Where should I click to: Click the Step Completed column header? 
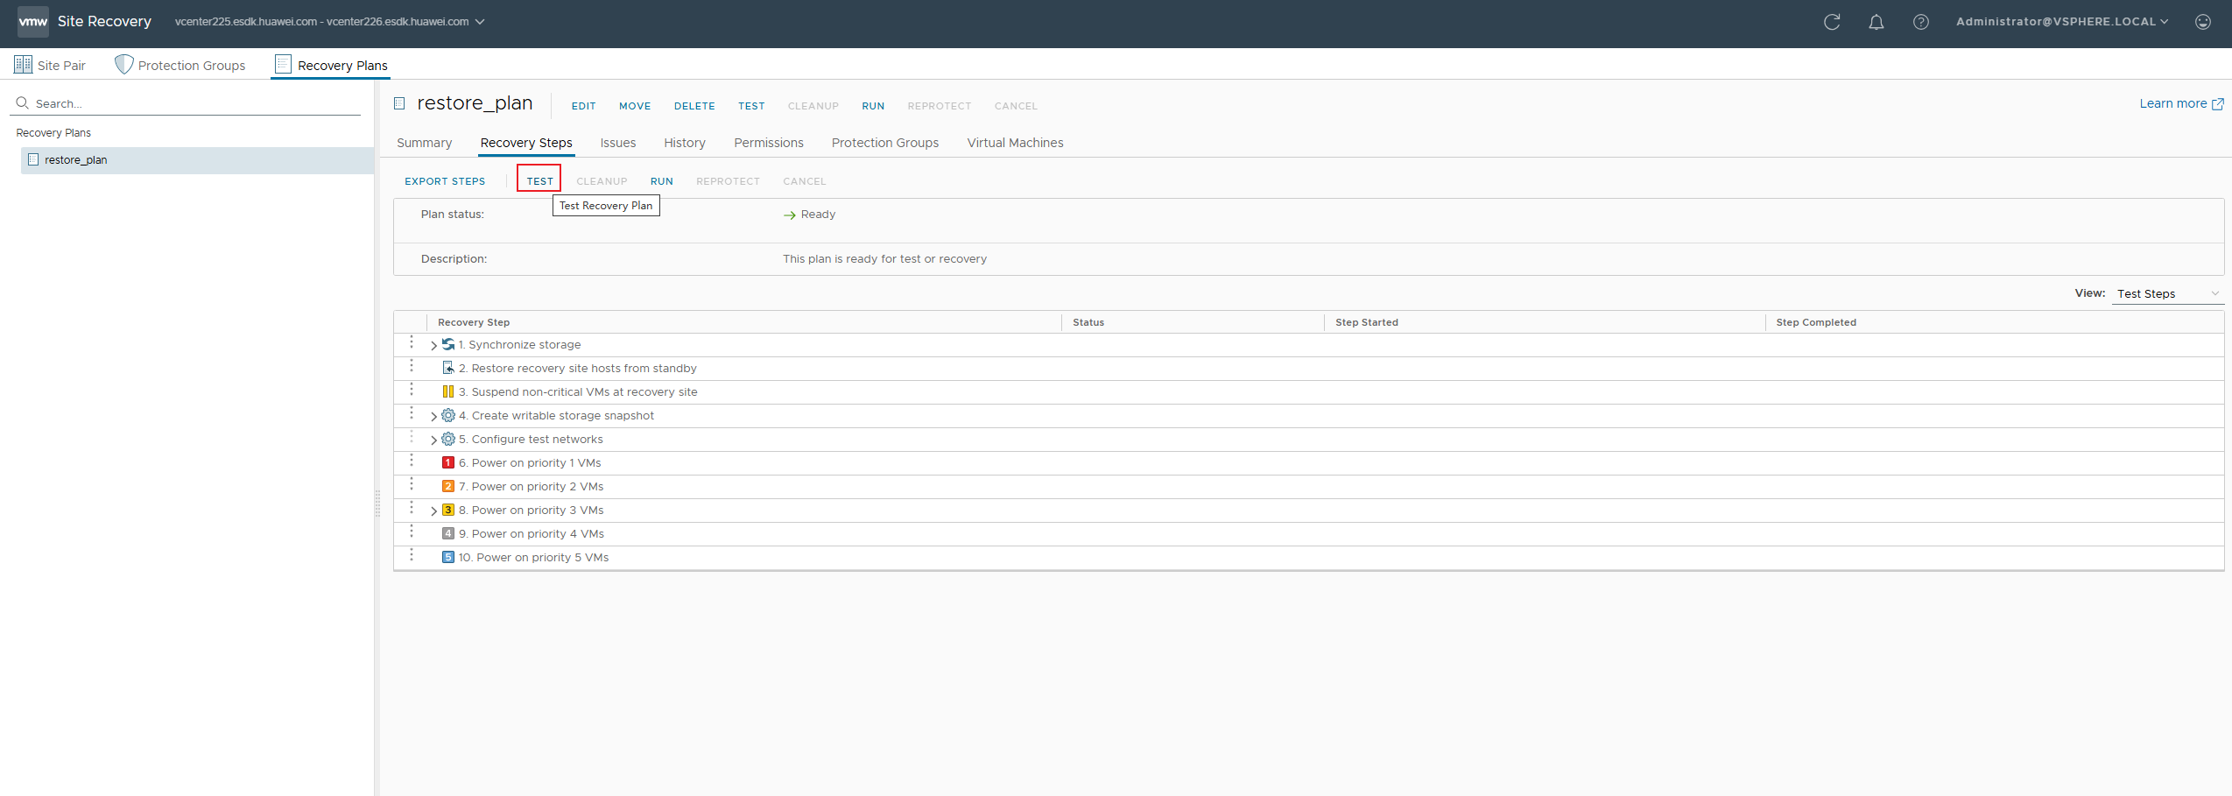[x=1995, y=322]
